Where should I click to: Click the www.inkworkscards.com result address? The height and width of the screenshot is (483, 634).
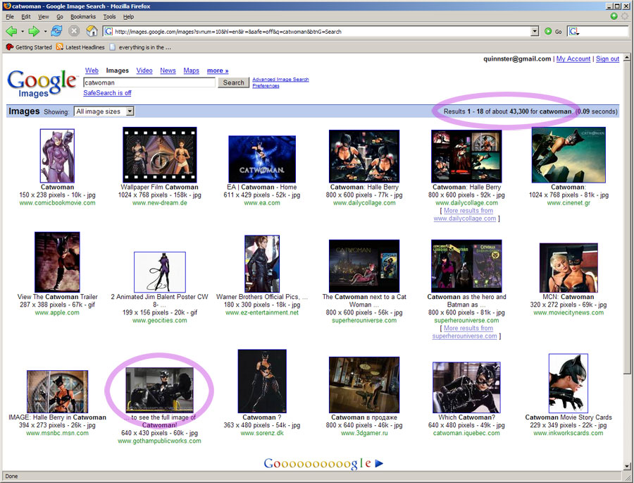tap(568, 433)
